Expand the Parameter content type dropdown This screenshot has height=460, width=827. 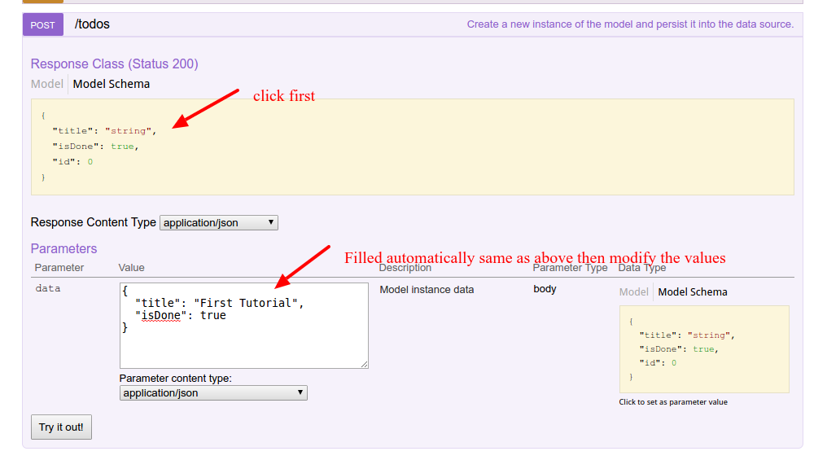click(x=212, y=392)
